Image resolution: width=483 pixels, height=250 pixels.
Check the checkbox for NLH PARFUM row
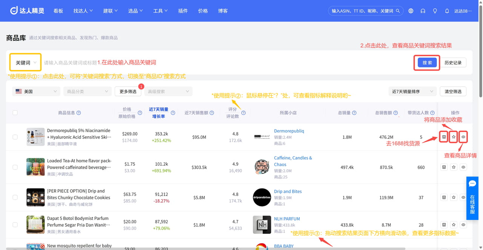coord(15,225)
